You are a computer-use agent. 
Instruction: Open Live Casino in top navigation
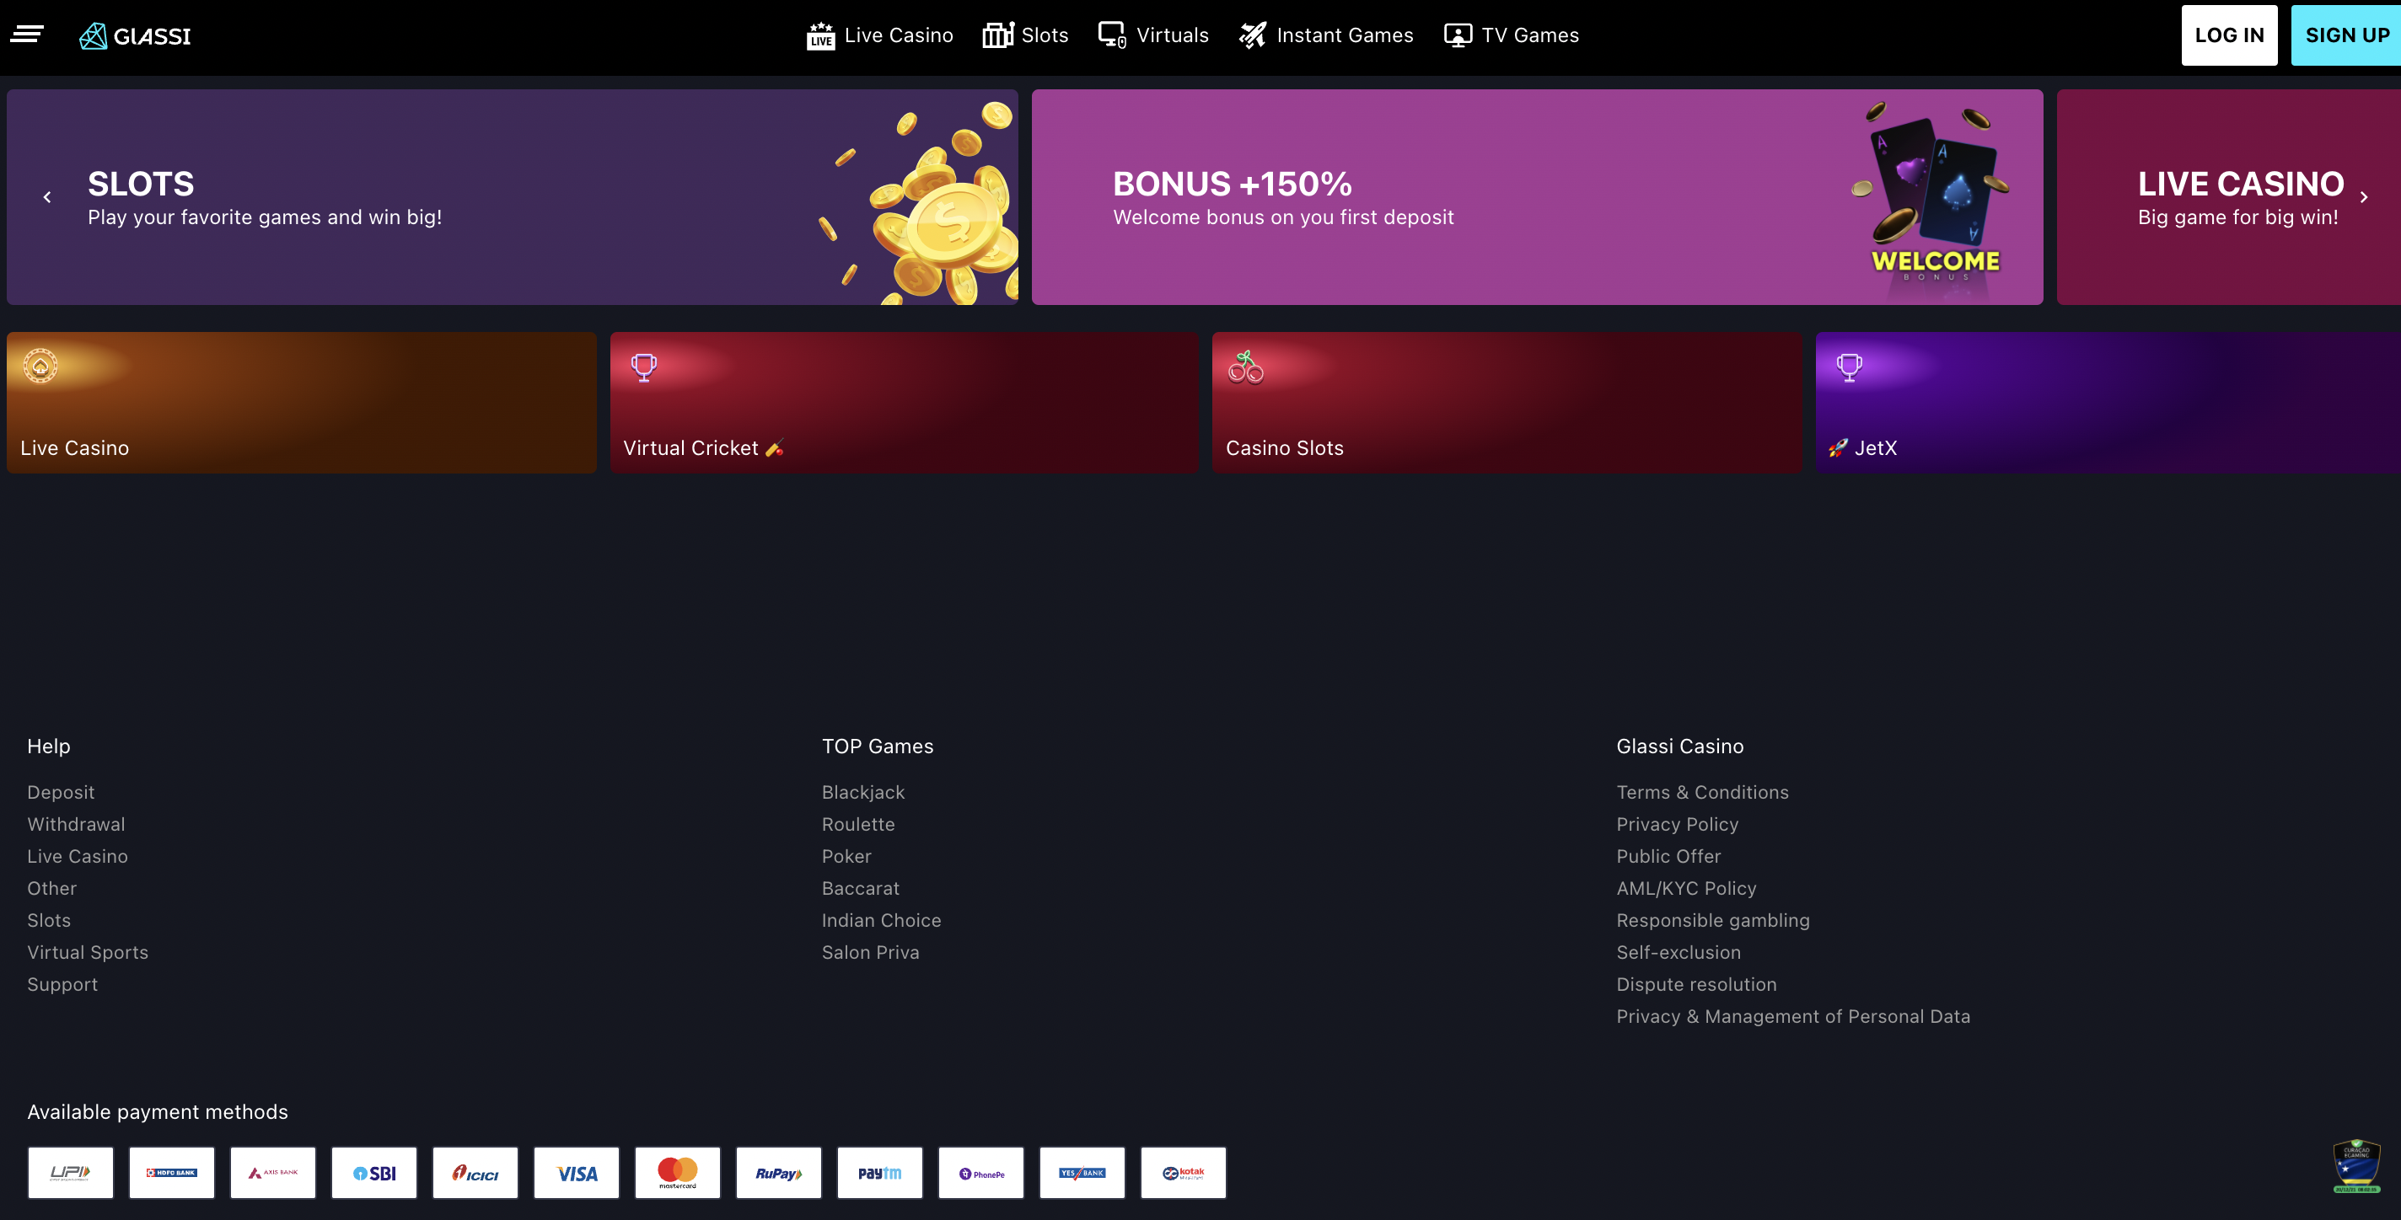pyautogui.click(x=880, y=36)
